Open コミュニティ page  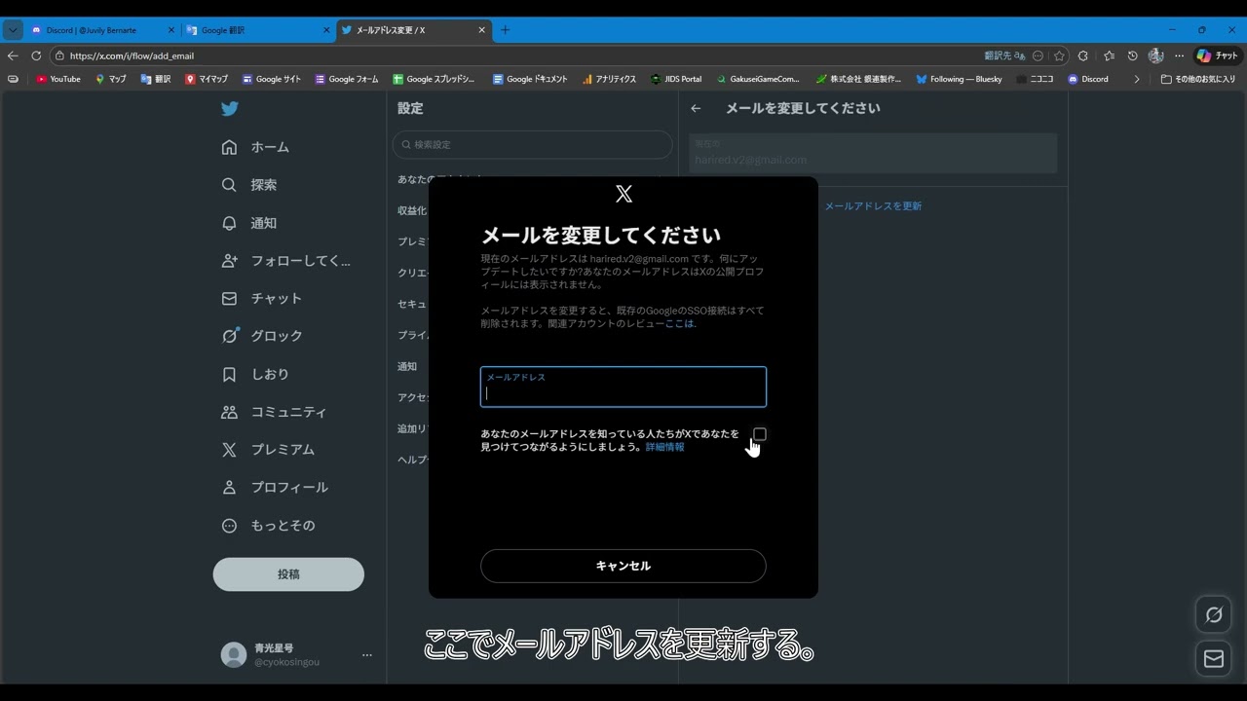point(274,412)
